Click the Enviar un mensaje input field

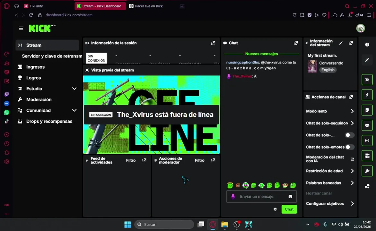click(x=261, y=196)
